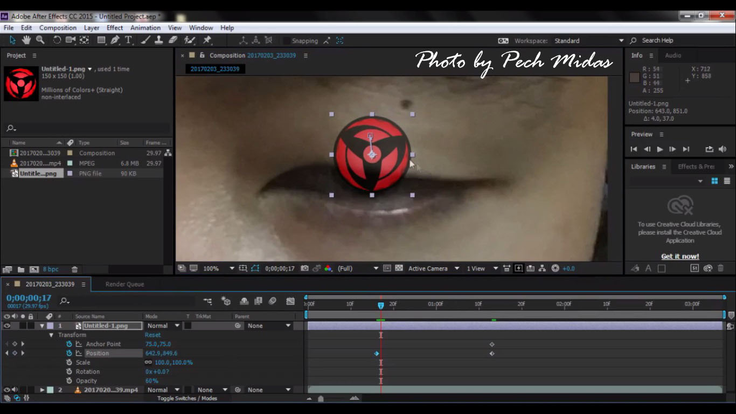This screenshot has width=736, height=414.
Task: Click the Region of Interest icon
Action: (386, 268)
